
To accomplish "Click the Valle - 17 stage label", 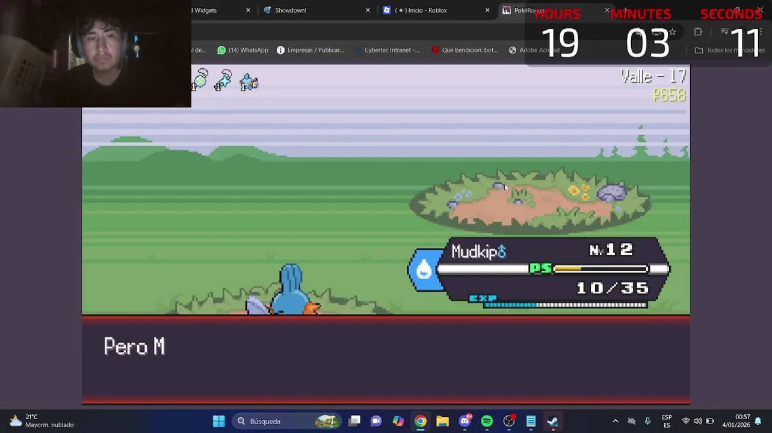I will tap(653, 76).
